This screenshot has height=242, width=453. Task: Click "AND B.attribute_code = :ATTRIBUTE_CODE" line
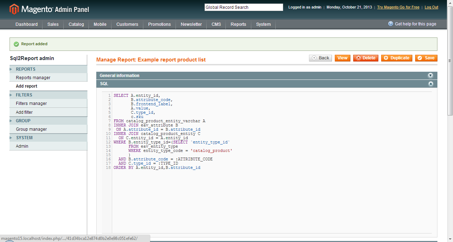pyautogui.click(x=166, y=159)
